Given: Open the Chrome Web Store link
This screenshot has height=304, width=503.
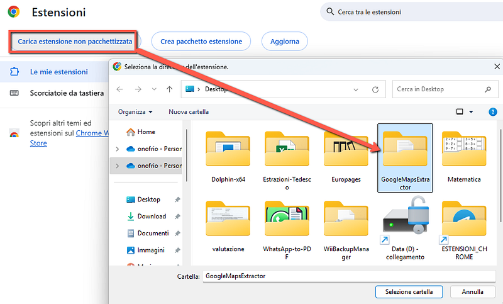Looking at the screenshot, I should click(x=92, y=133).
